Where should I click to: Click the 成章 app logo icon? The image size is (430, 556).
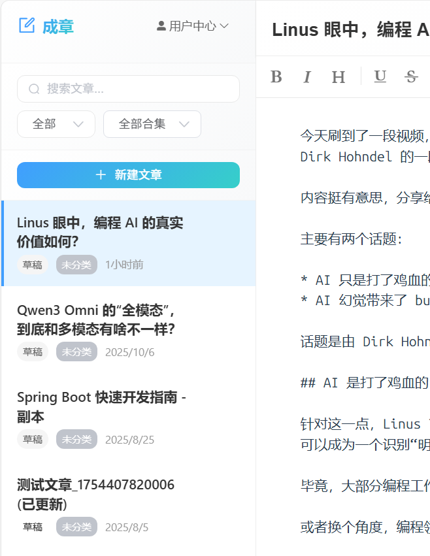(x=27, y=26)
